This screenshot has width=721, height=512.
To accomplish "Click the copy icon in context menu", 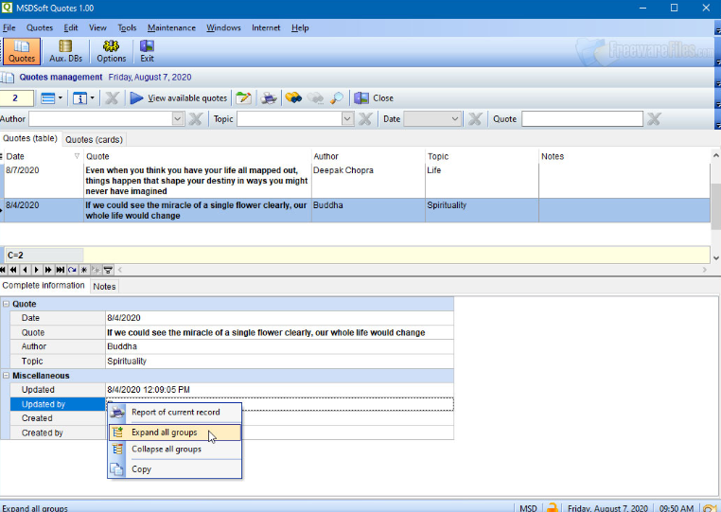I will click(x=117, y=469).
